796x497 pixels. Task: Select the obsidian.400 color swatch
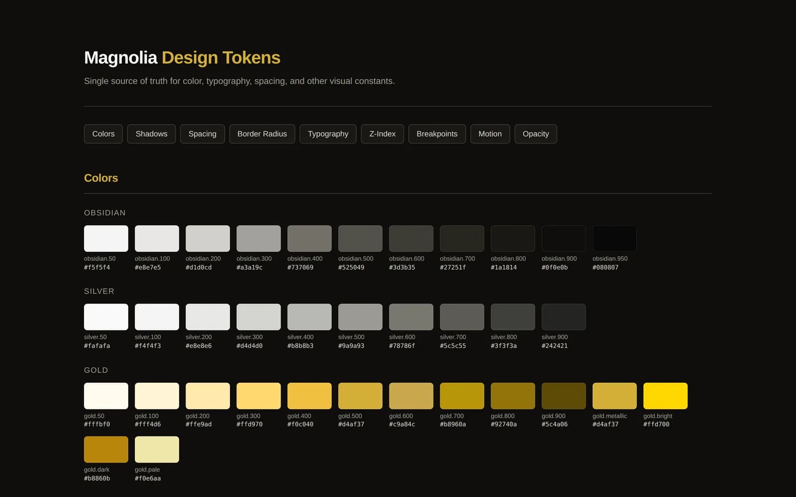(x=309, y=239)
